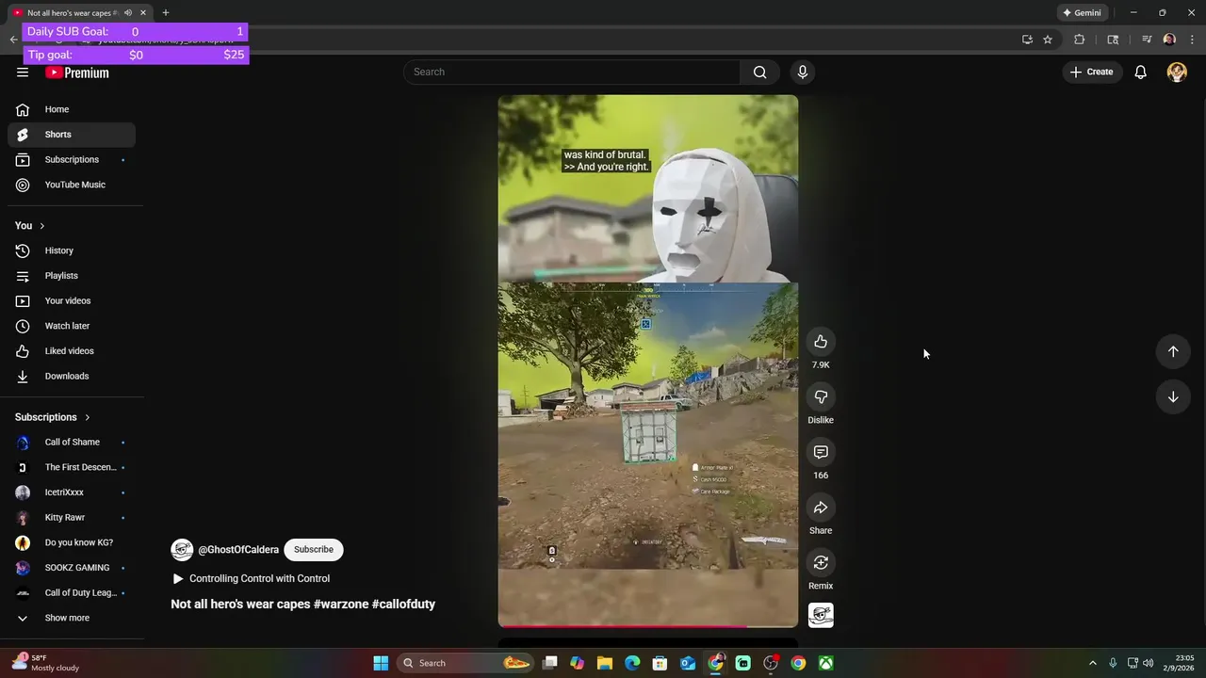This screenshot has height=678, width=1206.
Task: Expand Show more subscriptions
Action: 72,618
